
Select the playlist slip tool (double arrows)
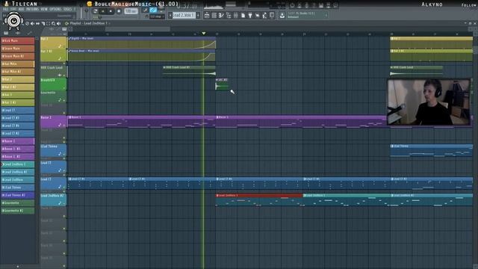tap(38, 23)
